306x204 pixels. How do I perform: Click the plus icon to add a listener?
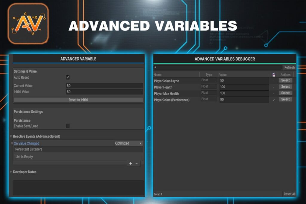[x=131, y=163]
